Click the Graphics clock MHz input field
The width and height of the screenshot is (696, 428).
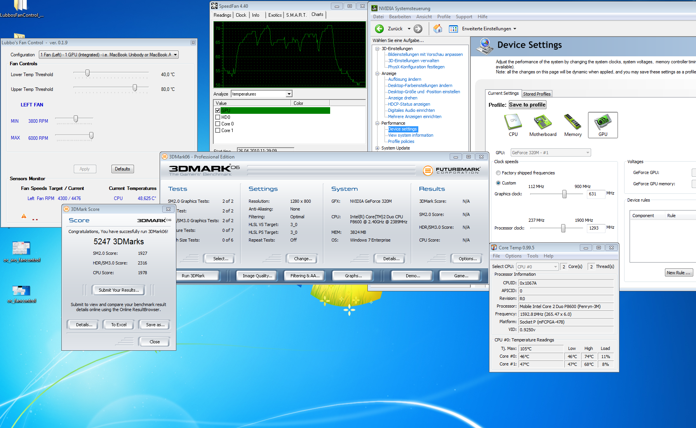pos(596,194)
